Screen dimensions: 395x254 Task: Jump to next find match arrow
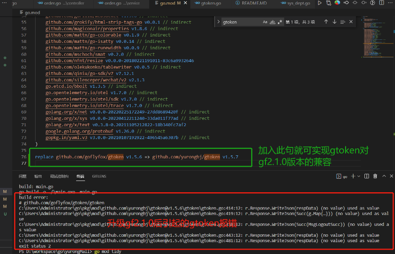coord(334,22)
